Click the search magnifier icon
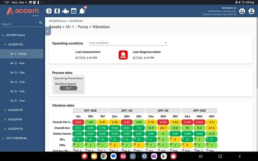Image resolution: width=258 pixels, height=161 pixels. 41,23
